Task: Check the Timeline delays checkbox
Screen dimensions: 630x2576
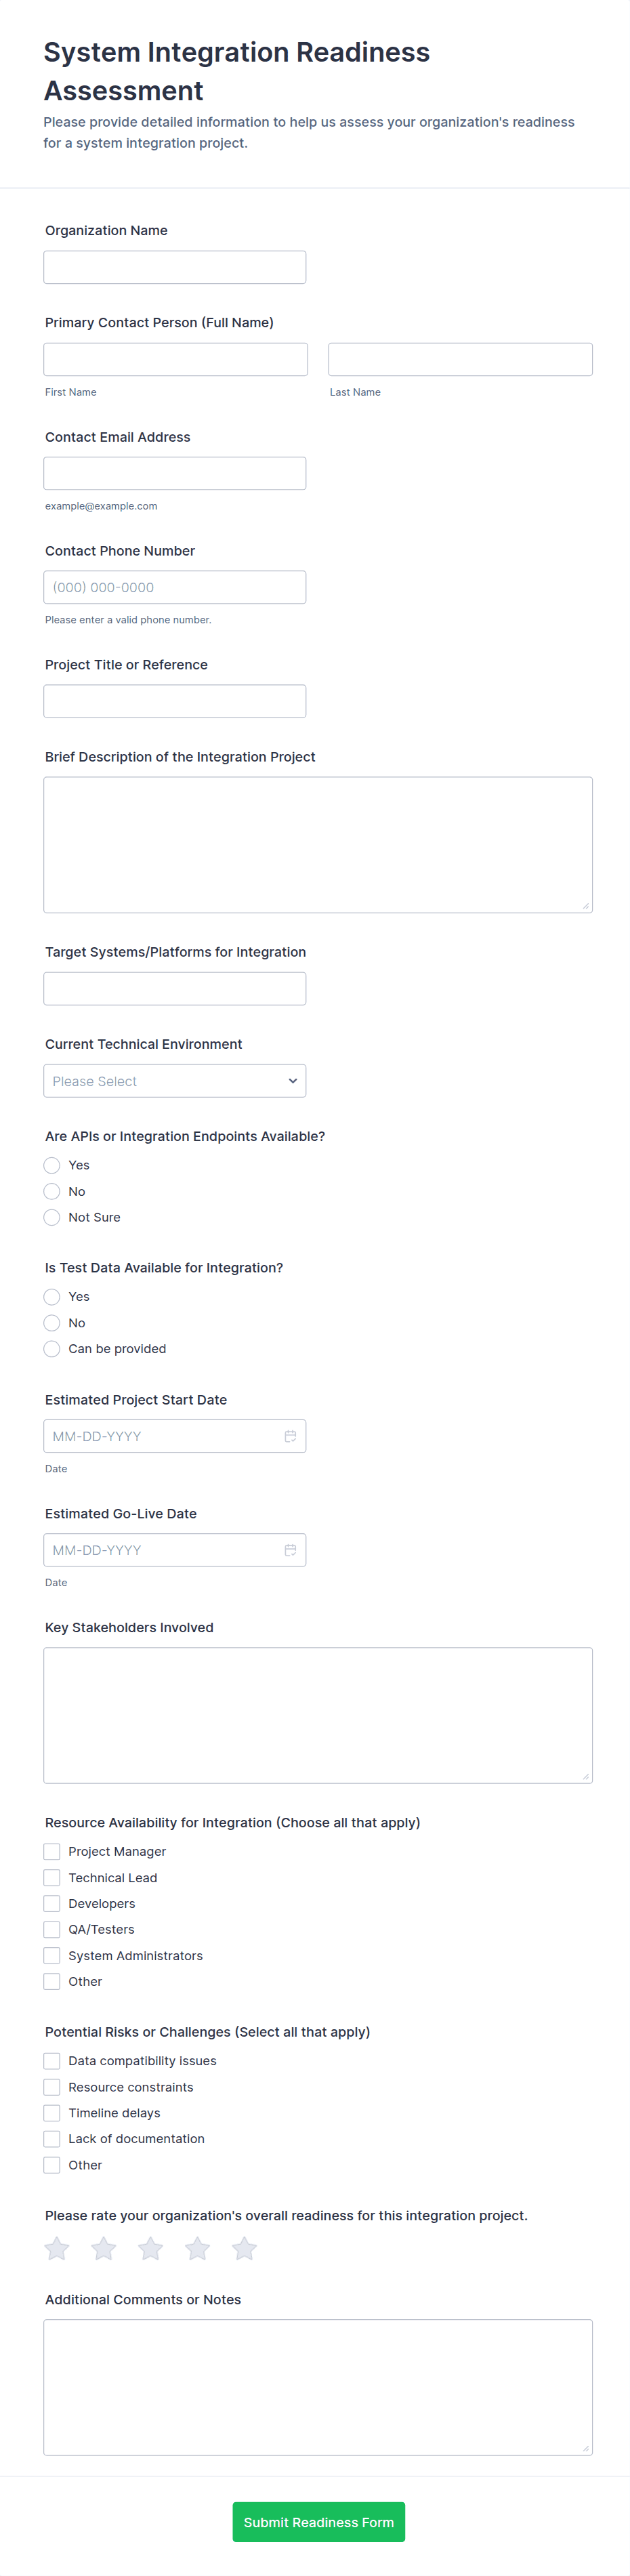Action: pyautogui.click(x=52, y=2113)
